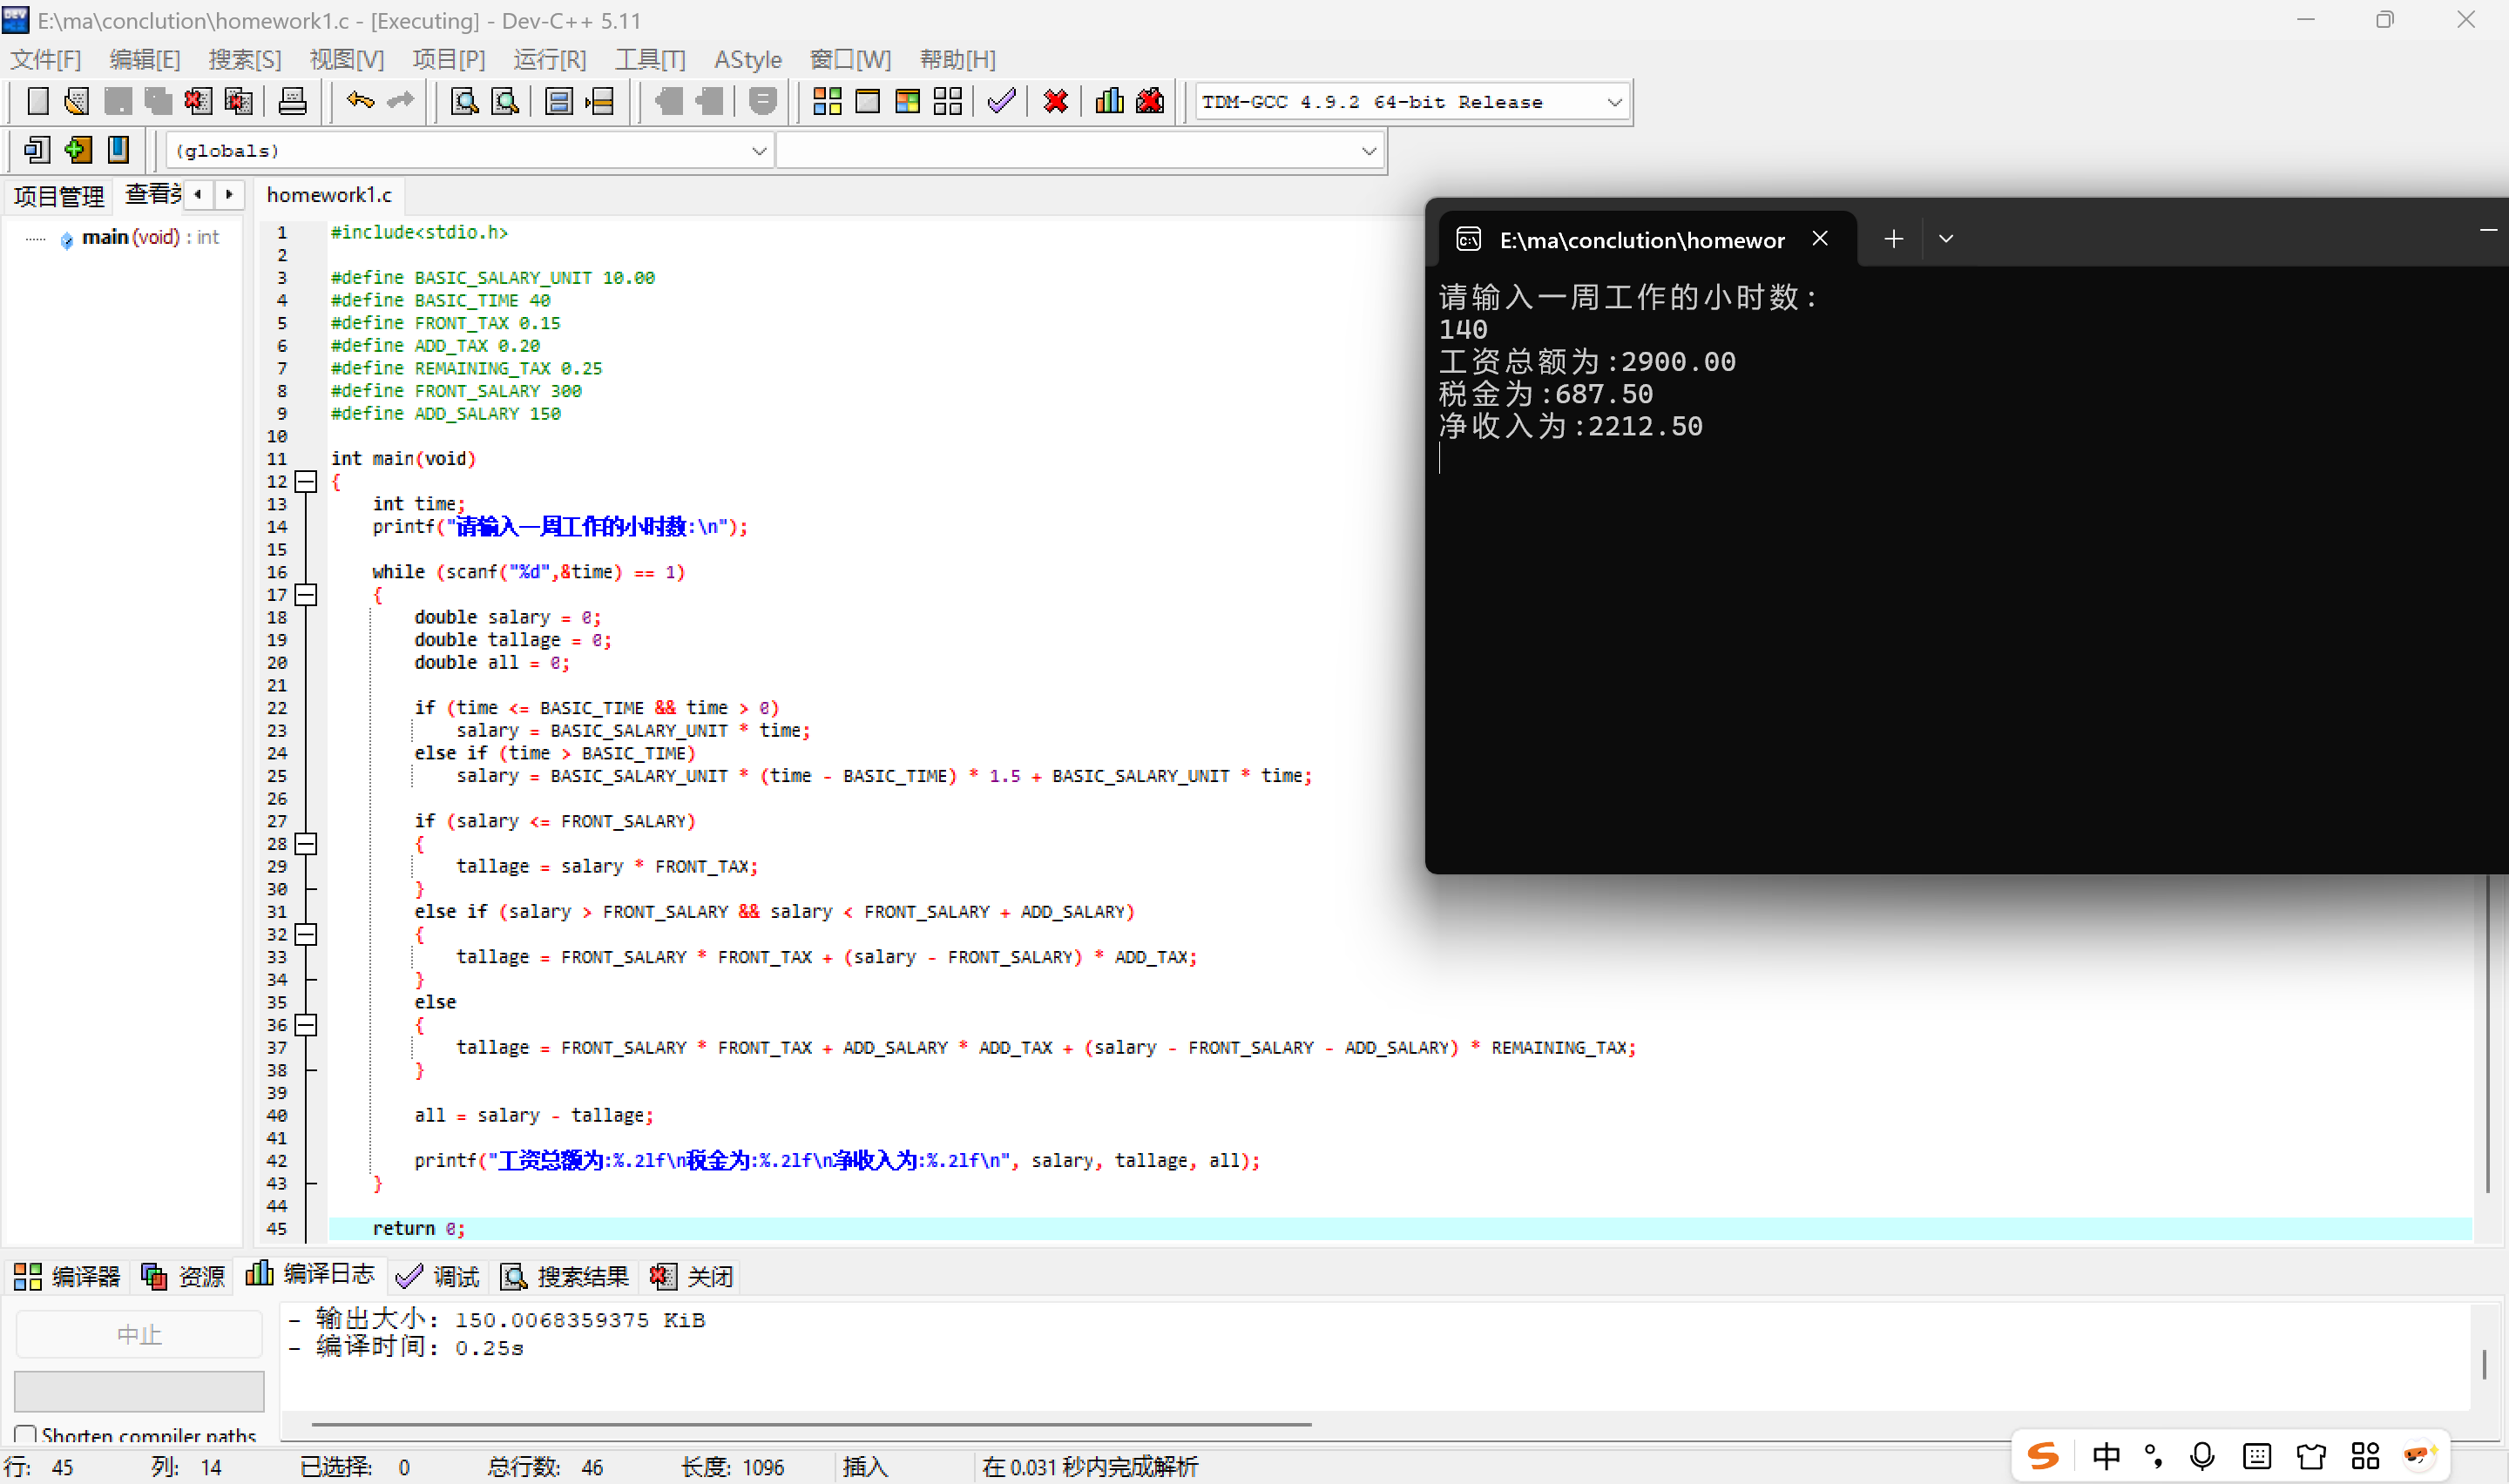Open the terminal new-tab options chevron
This screenshot has width=2509, height=1484.
point(1945,239)
